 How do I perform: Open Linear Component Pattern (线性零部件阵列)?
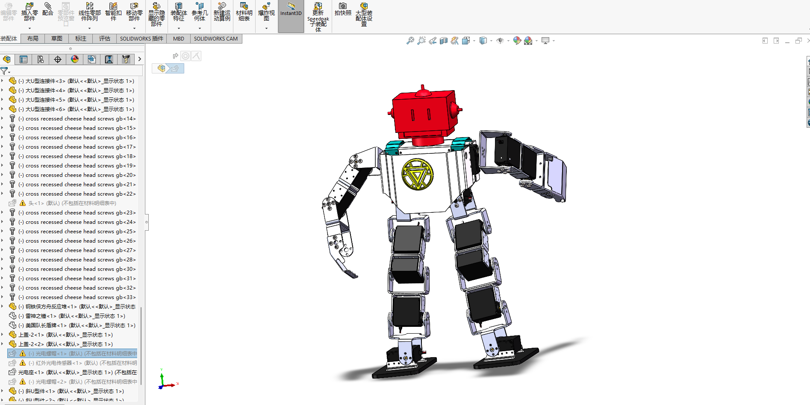coord(89,12)
